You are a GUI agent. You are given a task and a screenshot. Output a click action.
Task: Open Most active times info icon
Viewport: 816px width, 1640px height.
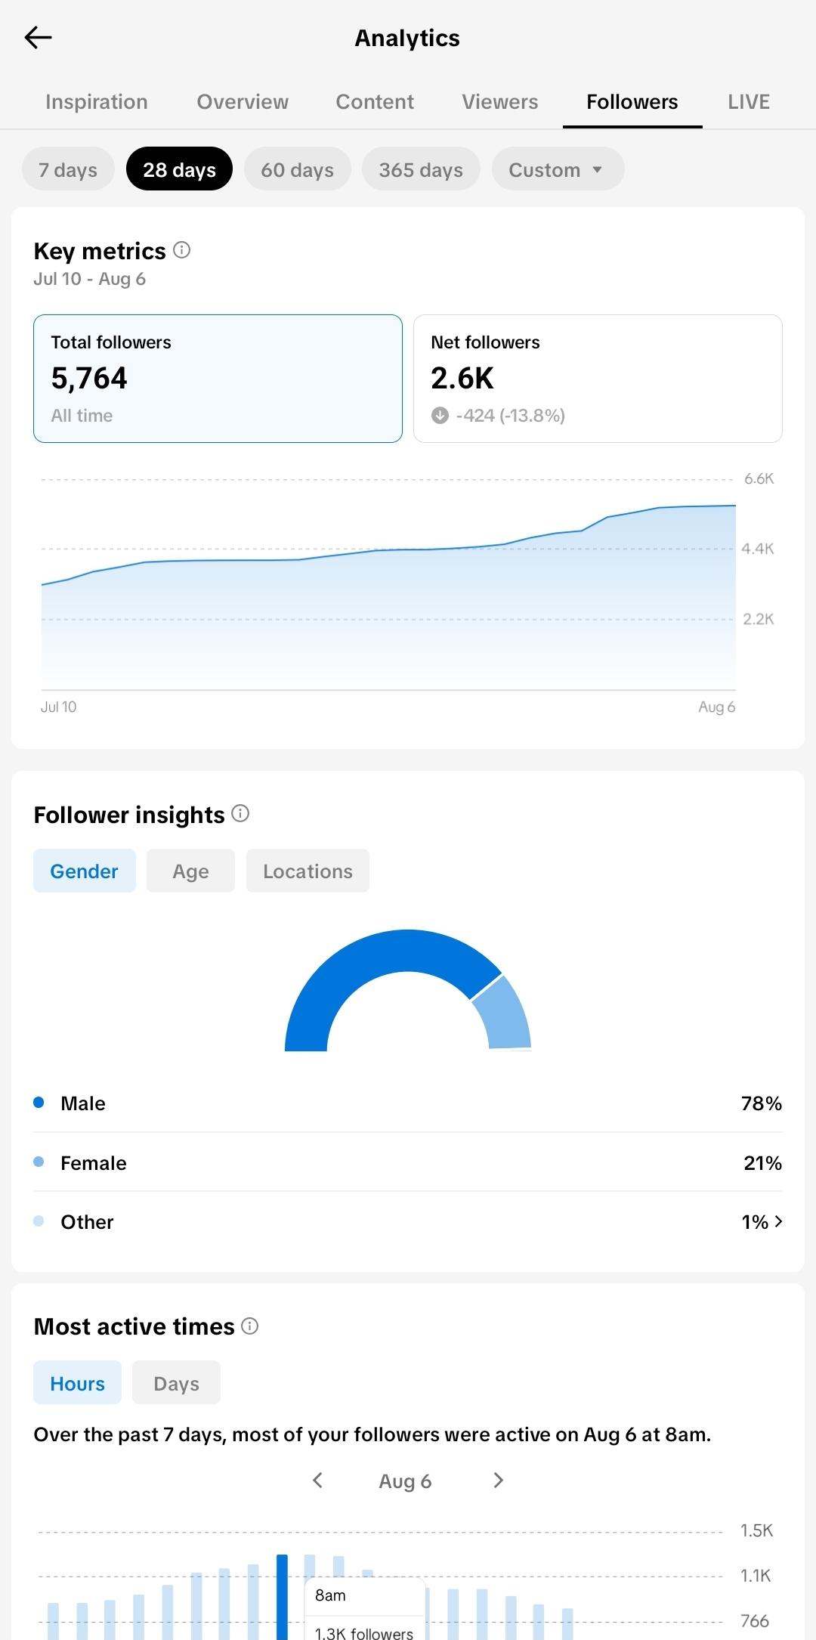[x=249, y=1326]
